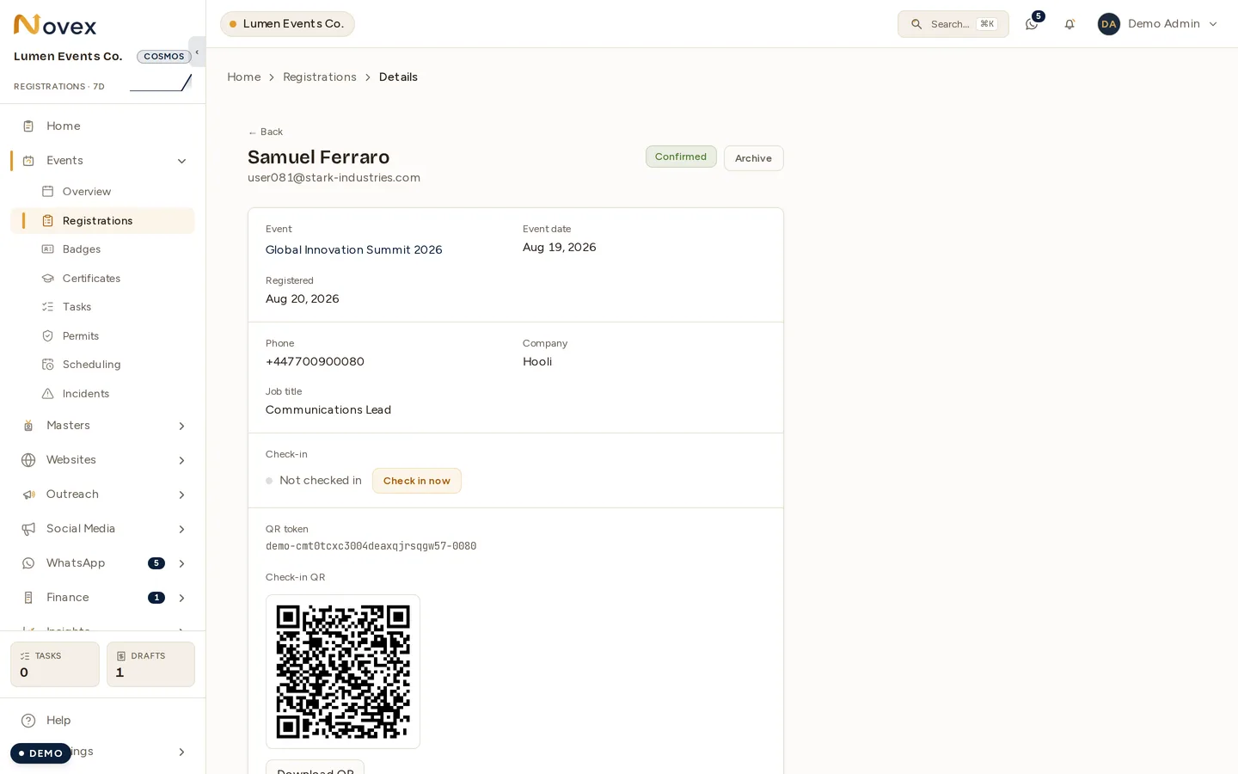Click the DA user avatar
The image size is (1238, 774).
pyautogui.click(x=1109, y=24)
